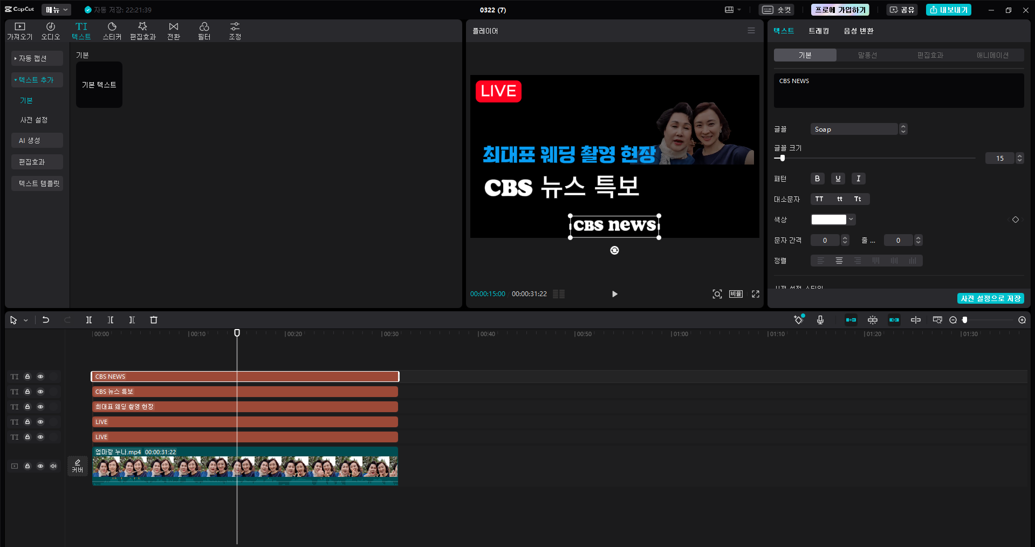Screen dimensions: 1035x547
Task: Toggle linkage in timeline toolbar
Action: 894,320
